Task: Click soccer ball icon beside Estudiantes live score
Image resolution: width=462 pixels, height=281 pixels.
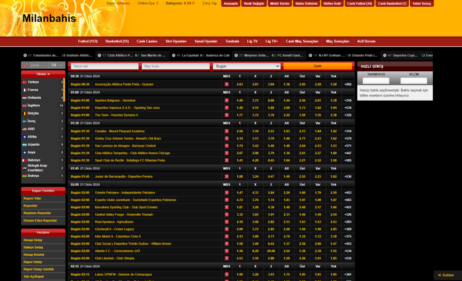Action: tap(25, 55)
